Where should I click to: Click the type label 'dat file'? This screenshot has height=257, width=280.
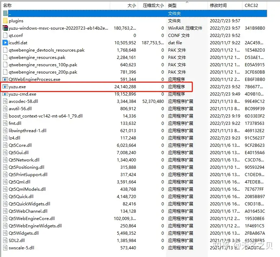pos(175,43)
